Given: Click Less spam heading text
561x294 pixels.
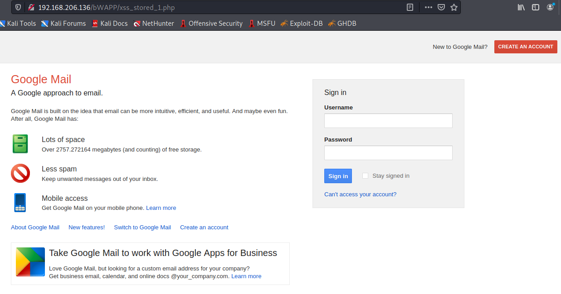Looking at the screenshot, I should point(59,169).
